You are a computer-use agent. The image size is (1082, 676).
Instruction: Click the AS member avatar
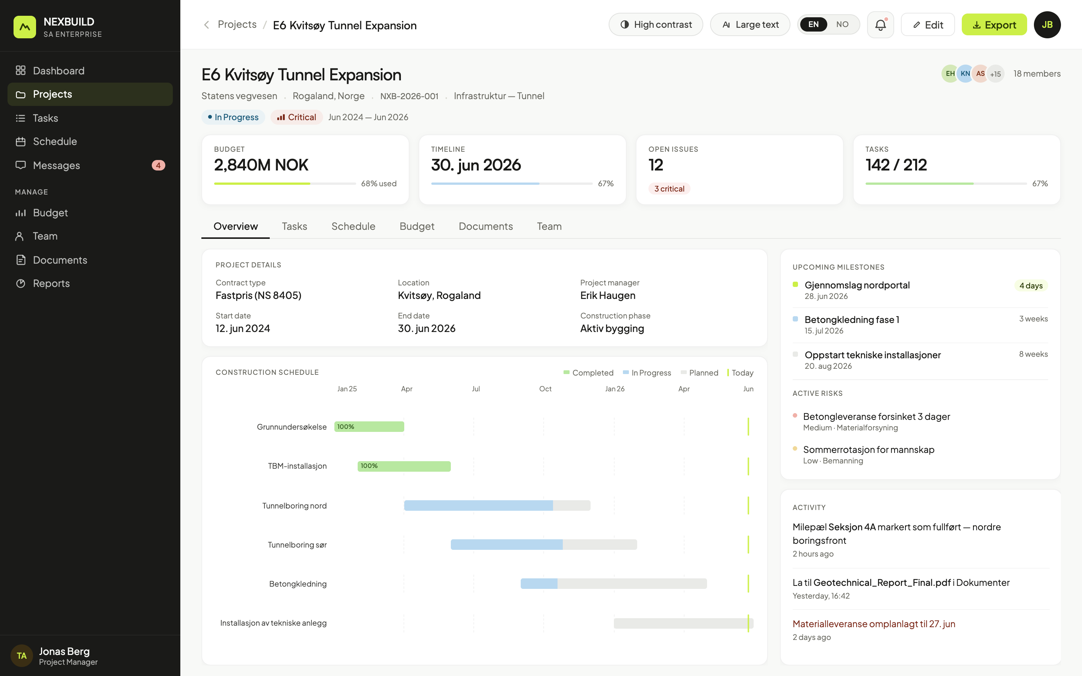pyautogui.click(x=980, y=74)
